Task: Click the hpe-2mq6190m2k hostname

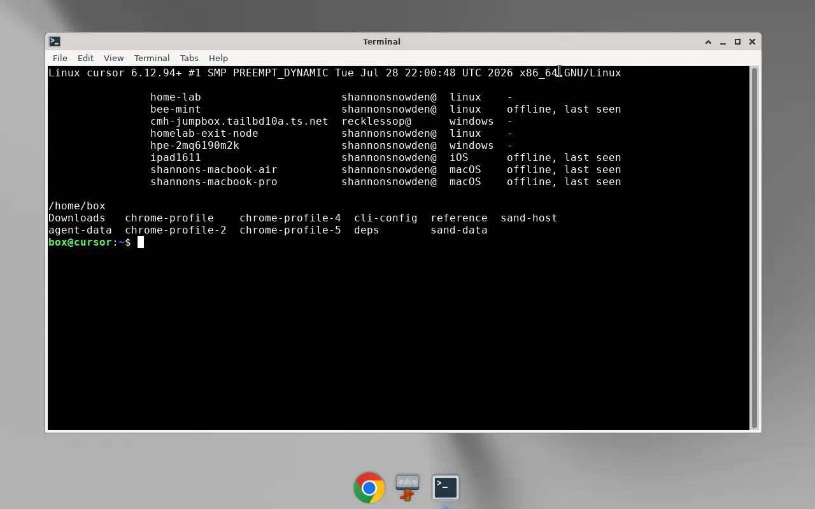Action: click(195, 146)
